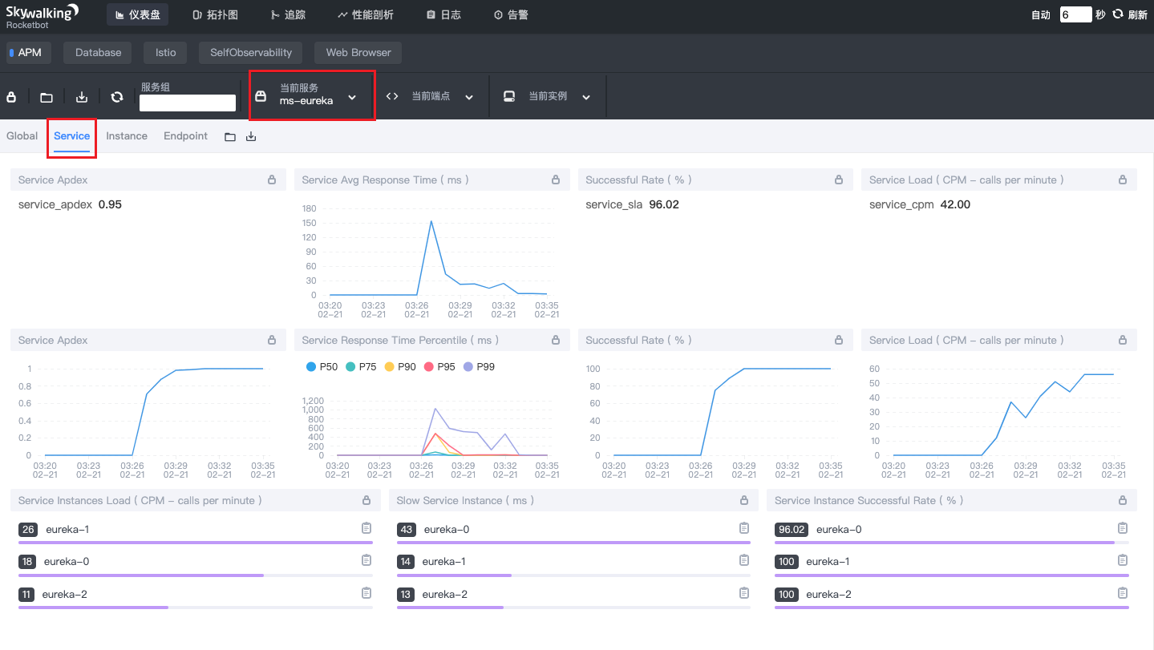Viewport: 1154px width, 650px height.
Task: Click lock icon on Service Instance Successful Rate panel
Action: click(1123, 501)
